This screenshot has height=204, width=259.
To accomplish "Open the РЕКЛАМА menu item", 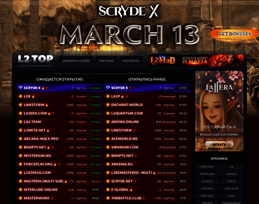I will coord(106,61).
